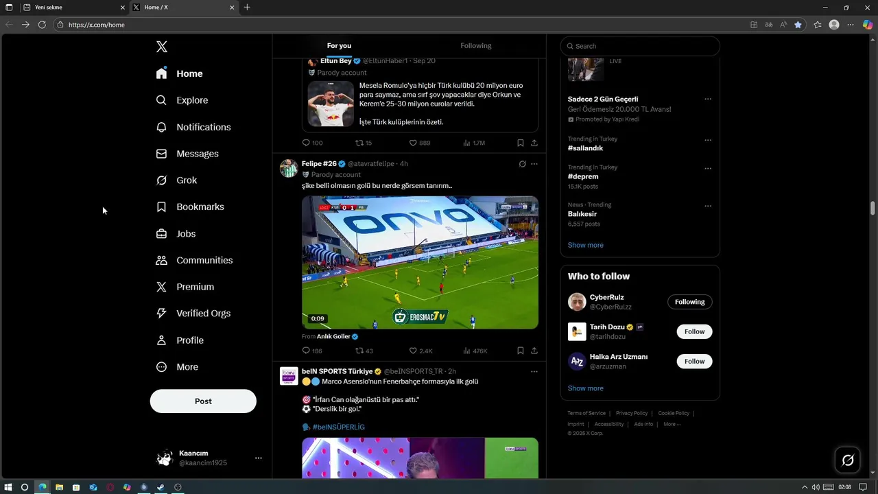Play the Felipe football video
Viewport: 878px width, 494px height.
[420, 263]
